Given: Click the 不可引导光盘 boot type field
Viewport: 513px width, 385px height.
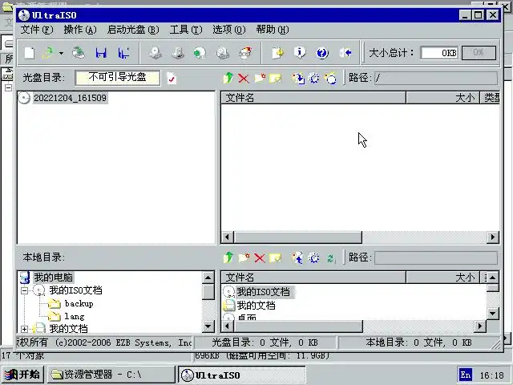Looking at the screenshot, I should [118, 78].
